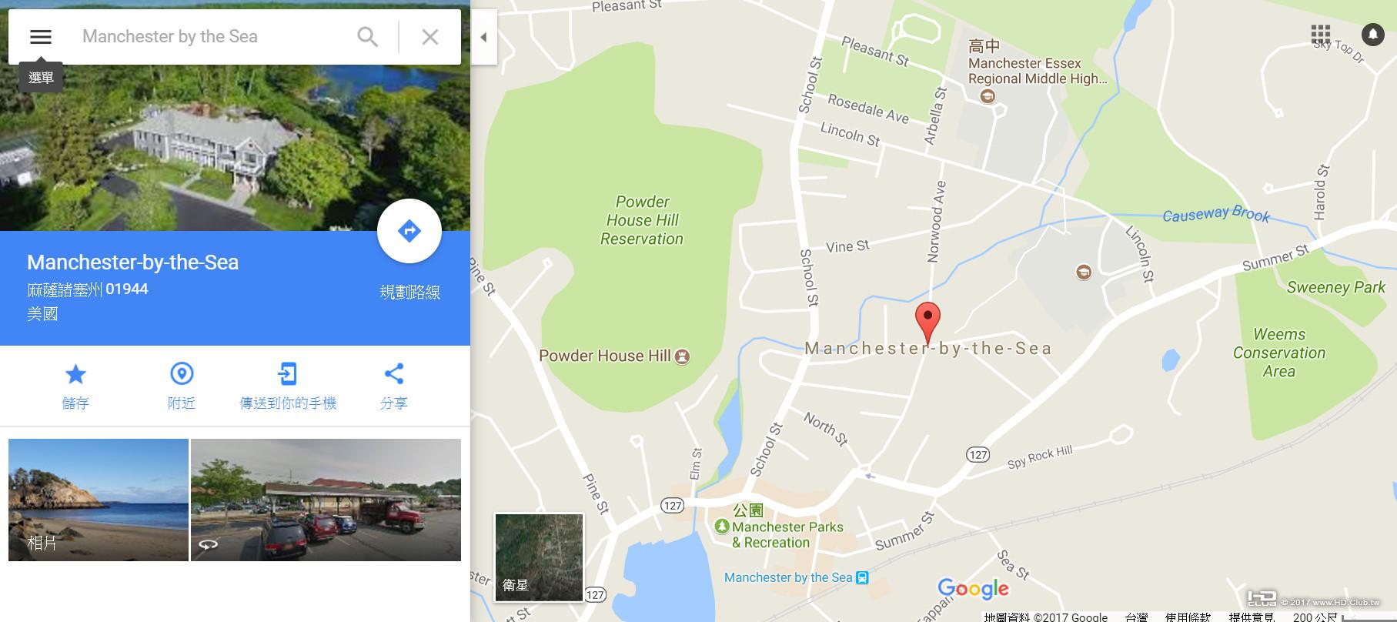Open the notifications bell icon
The height and width of the screenshot is (622, 1397).
(1373, 34)
